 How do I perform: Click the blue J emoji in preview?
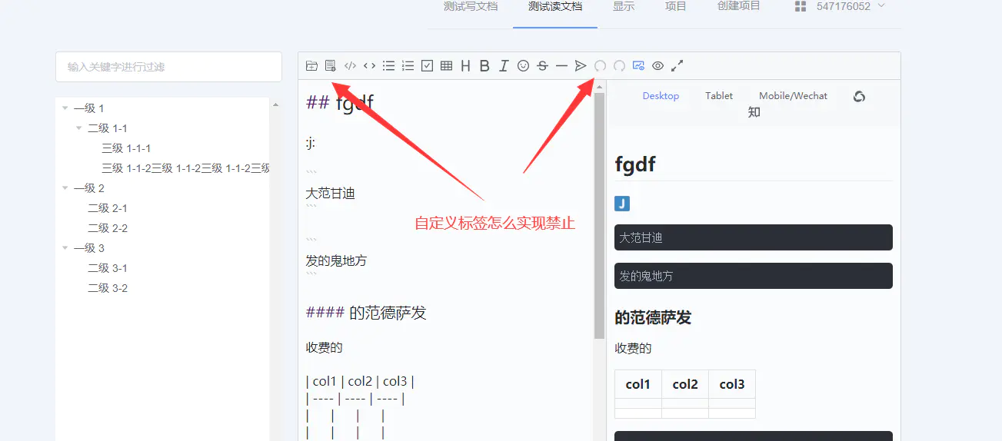click(622, 204)
